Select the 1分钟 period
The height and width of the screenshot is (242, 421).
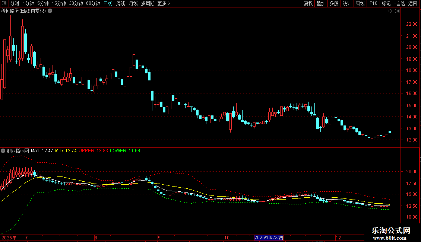(x=28, y=3)
